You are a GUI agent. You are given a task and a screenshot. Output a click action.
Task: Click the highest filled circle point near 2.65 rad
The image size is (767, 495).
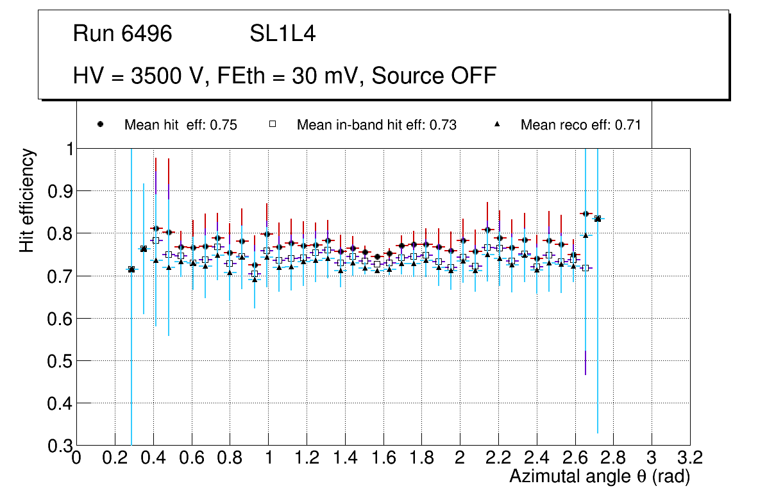click(585, 214)
